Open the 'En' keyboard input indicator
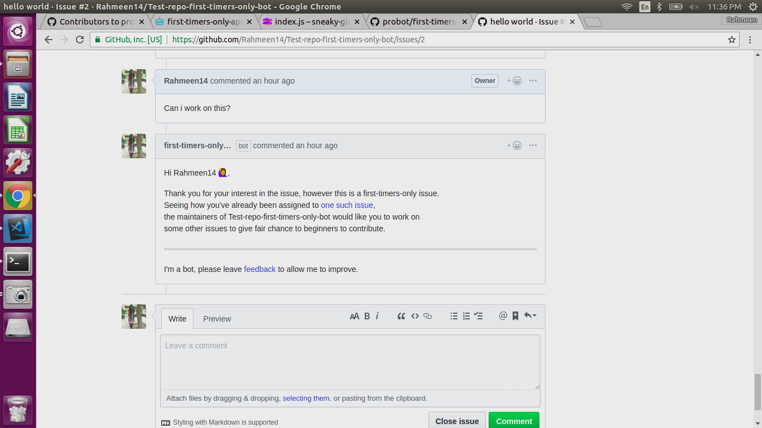The width and height of the screenshot is (762, 428). 645,7
